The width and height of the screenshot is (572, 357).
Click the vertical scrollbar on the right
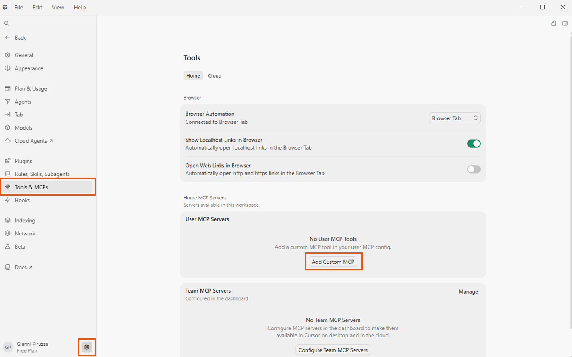[570, 182]
